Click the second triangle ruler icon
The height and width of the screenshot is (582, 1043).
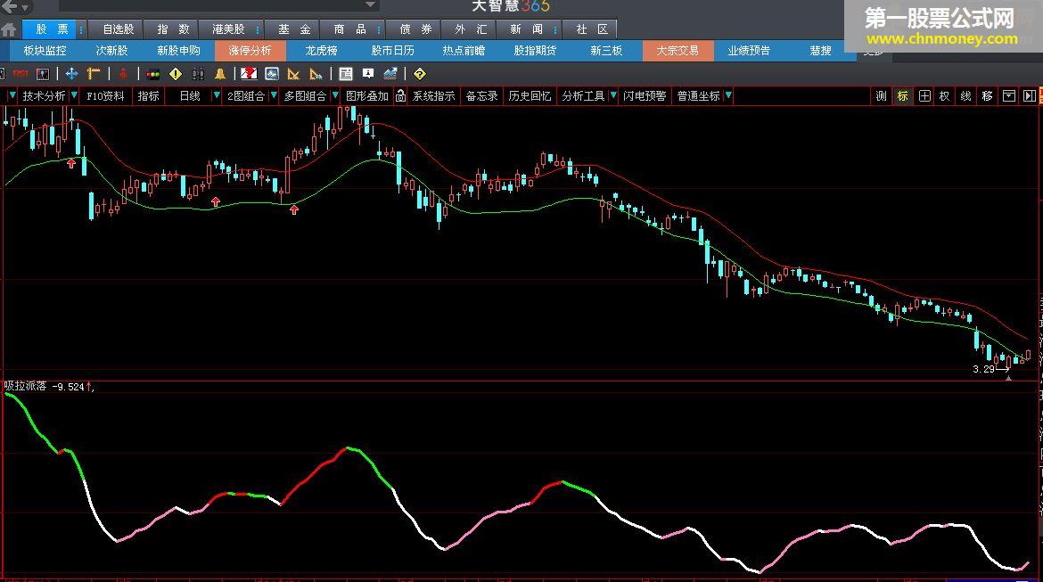pos(316,74)
